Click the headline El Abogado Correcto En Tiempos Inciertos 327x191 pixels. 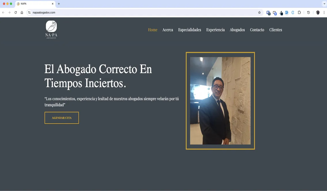coord(98,76)
